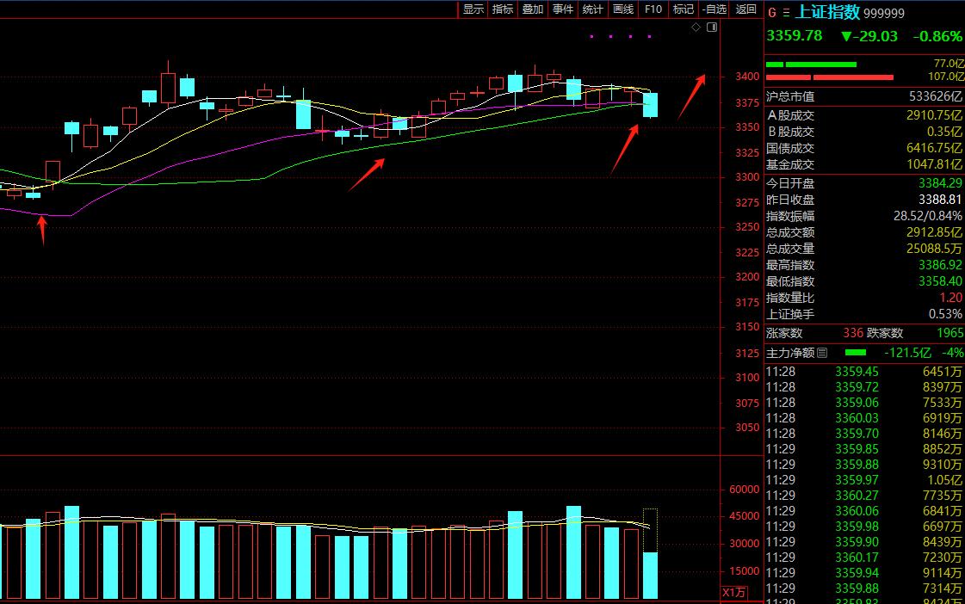This screenshot has height=604, width=965.
Task: Click the 3300 price axis label
Action: (747, 177)
